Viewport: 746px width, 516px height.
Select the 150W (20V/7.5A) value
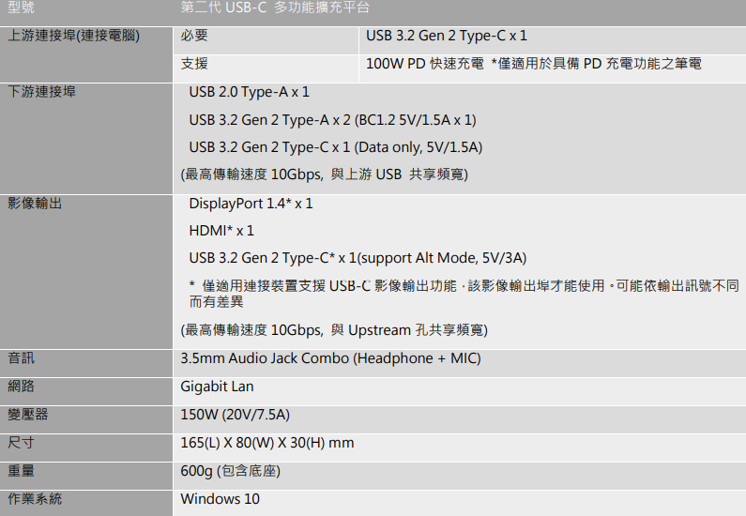pos(235,415)
